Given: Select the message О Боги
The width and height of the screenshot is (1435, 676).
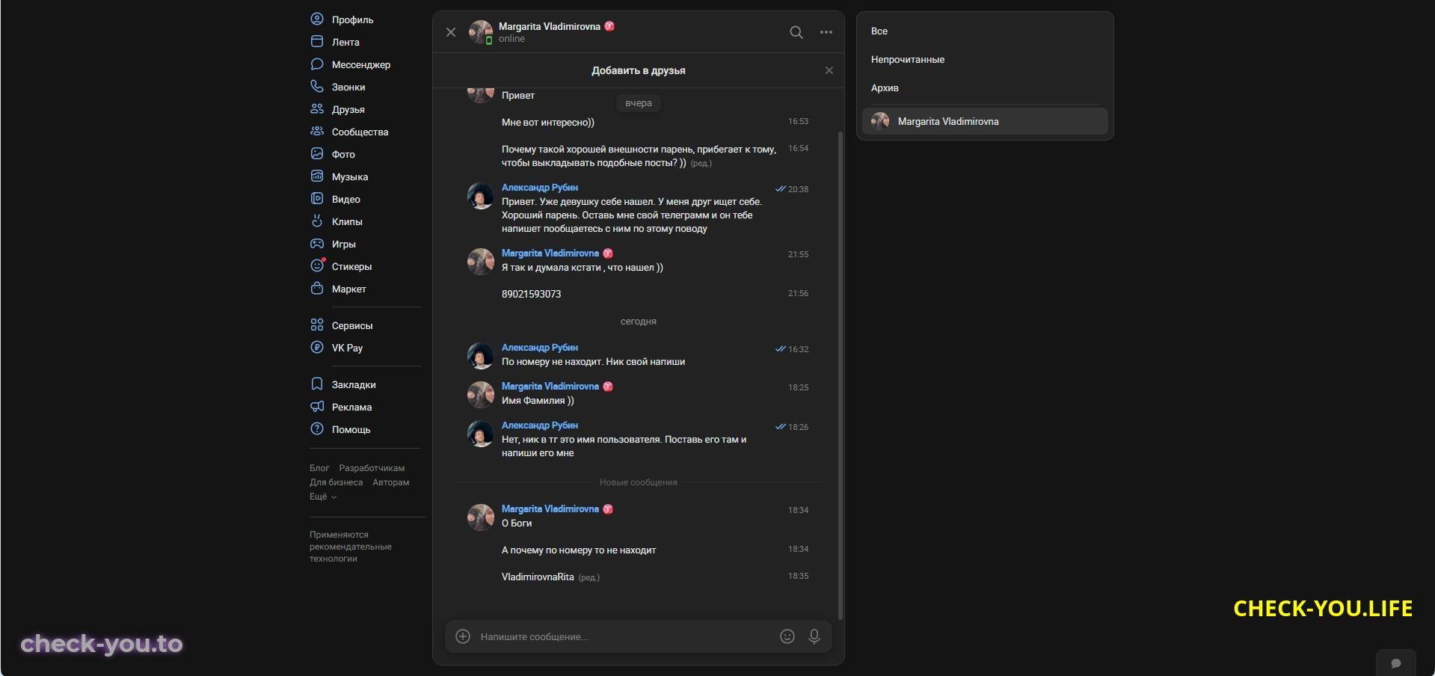Looking at the screenshot, I should pos(517,523).
